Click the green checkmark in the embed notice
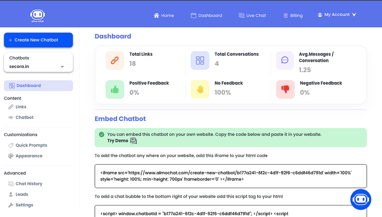Viewport: 382px width, 217px height. tap(102, 135)
